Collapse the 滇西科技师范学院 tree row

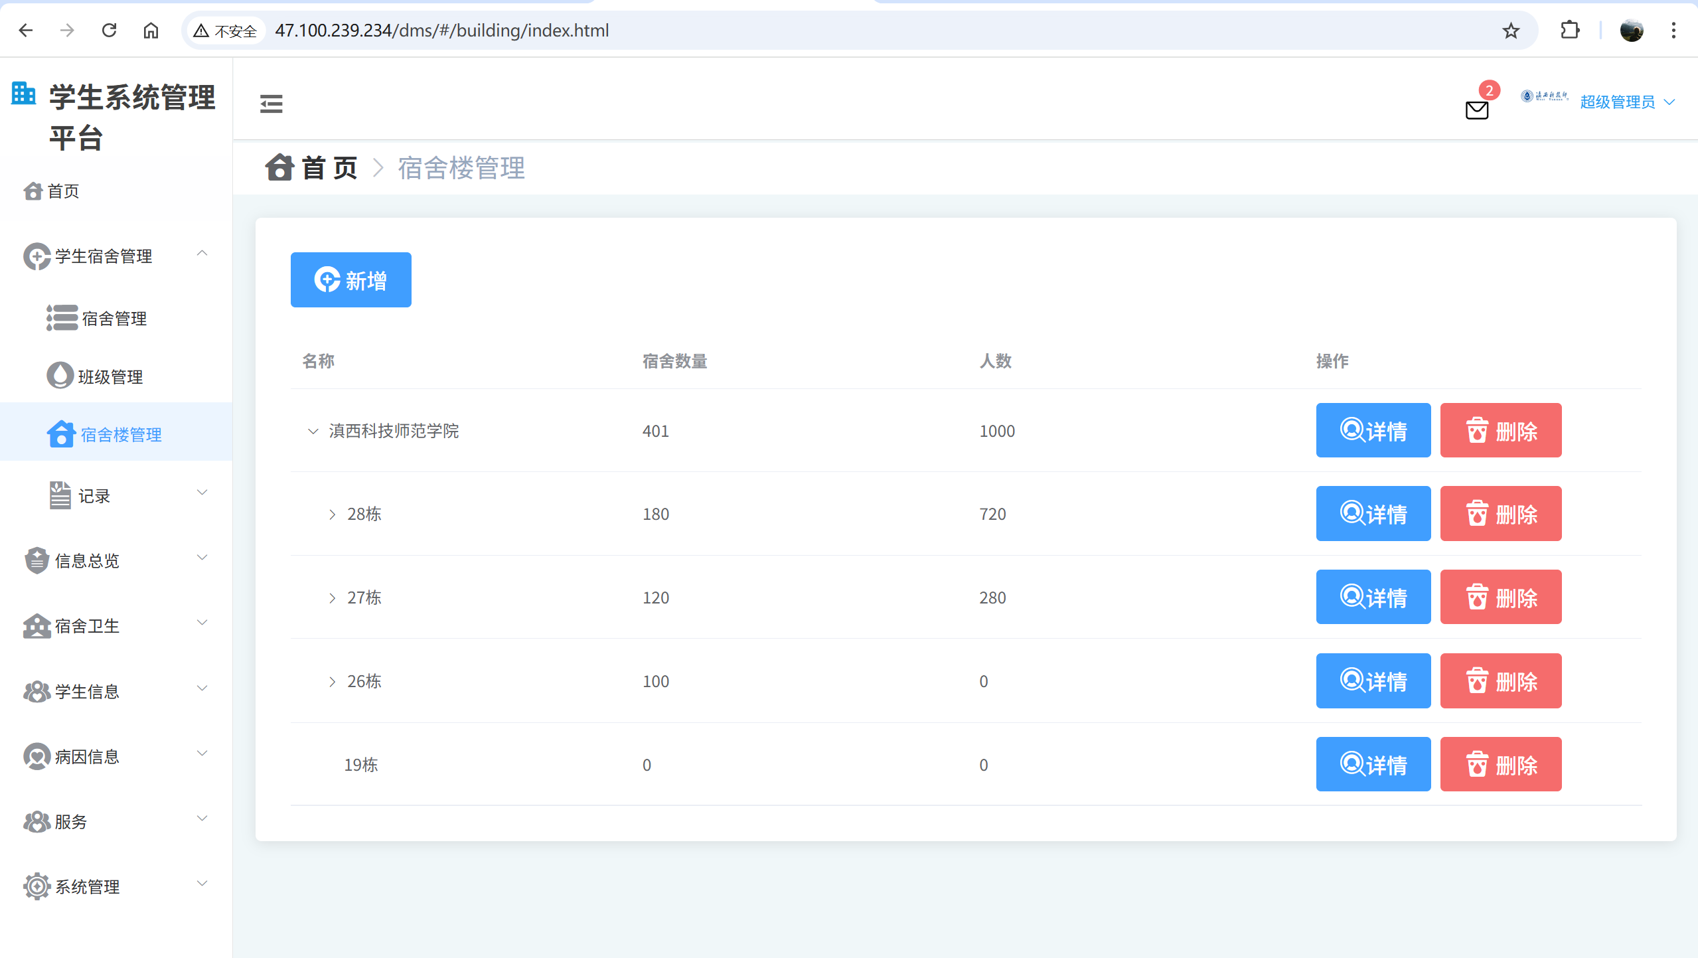coord(313,431)
